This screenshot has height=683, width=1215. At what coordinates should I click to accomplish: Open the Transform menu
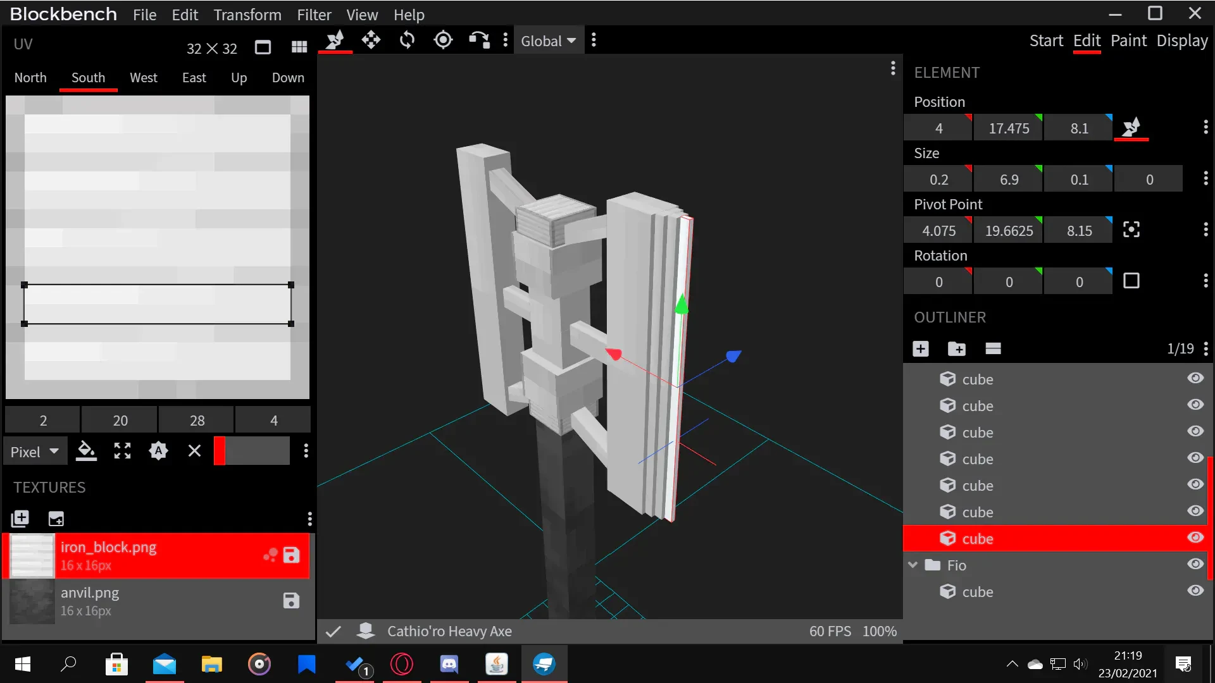click(247, 15)
